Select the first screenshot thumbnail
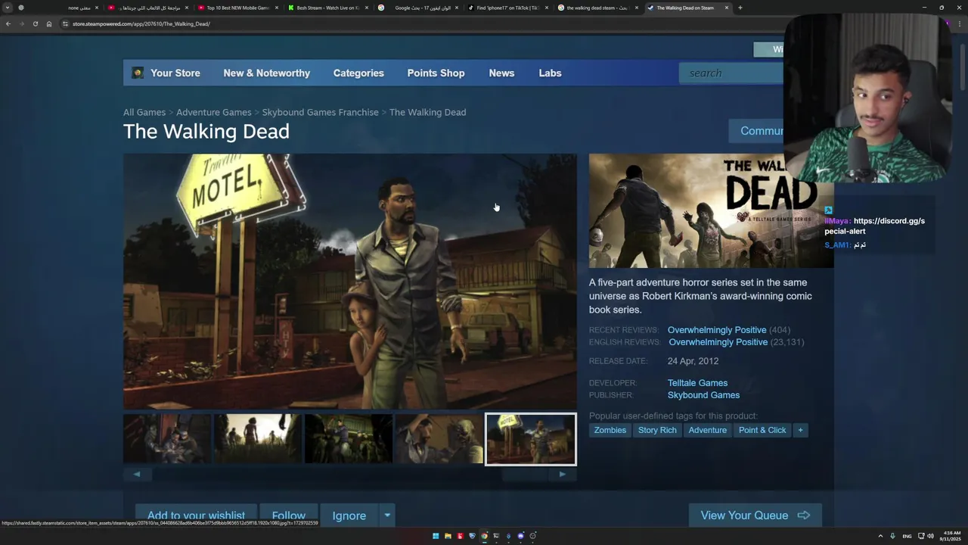968x545 pixels. [x=167, y=439]
